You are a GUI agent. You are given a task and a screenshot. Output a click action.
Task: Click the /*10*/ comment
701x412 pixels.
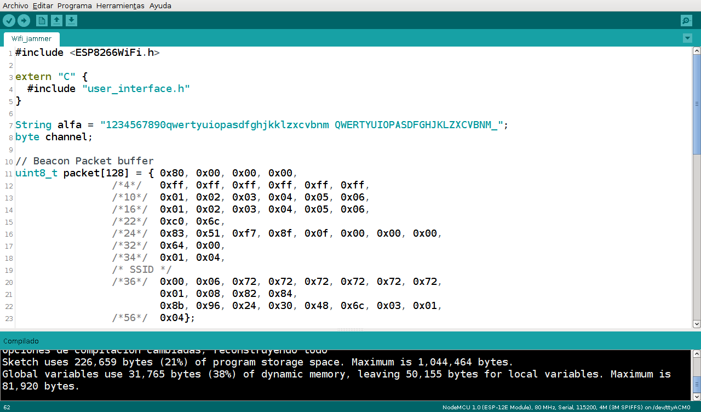pos(130,197)
